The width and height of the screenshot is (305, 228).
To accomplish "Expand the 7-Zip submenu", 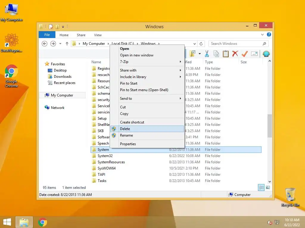I will (x=147, y=62).
